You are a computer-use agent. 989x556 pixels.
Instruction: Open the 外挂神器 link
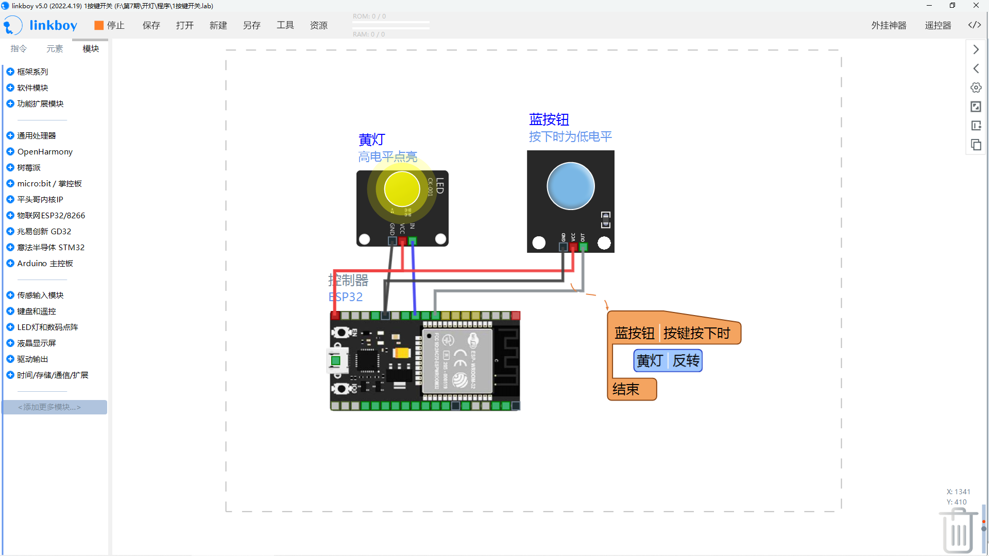click(x=889, y=25)
